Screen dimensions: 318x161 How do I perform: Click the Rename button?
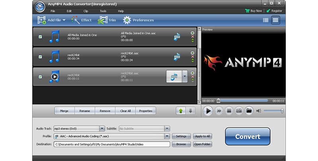click(x=85, y=111)
